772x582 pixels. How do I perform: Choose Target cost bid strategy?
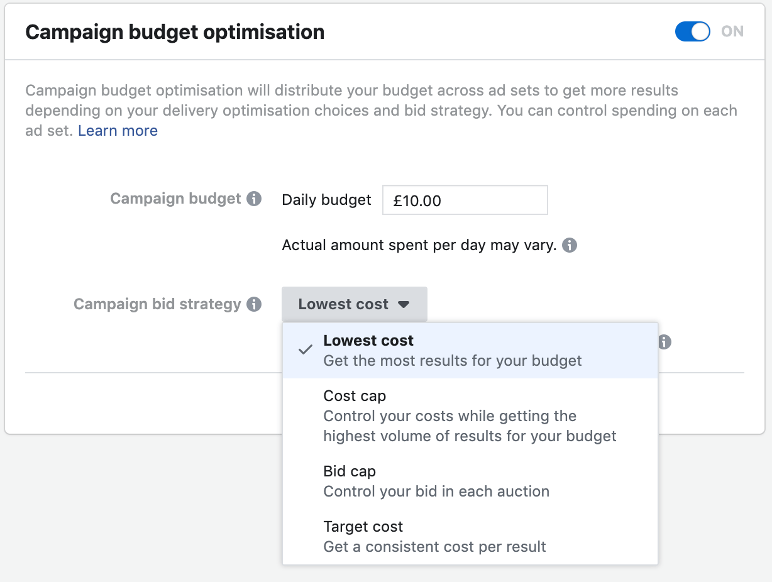click(x=470, y=537)
